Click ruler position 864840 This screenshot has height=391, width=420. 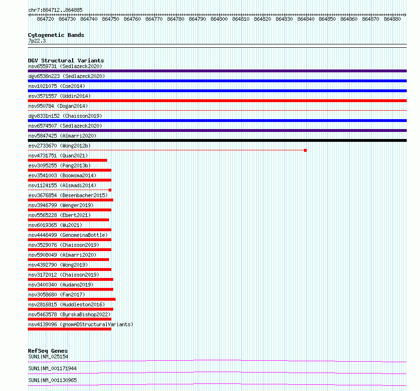(x=306, y=19)
